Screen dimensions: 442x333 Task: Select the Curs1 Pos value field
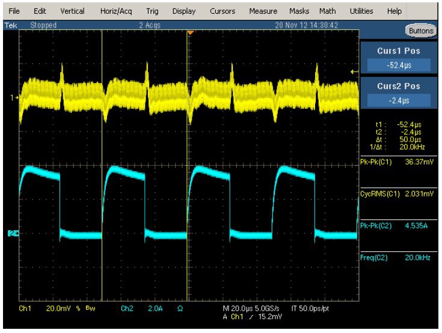coord(399,66)
